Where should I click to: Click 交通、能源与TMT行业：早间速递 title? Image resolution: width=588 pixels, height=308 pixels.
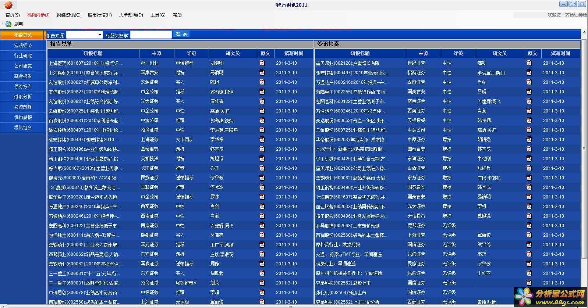[349, 254]
